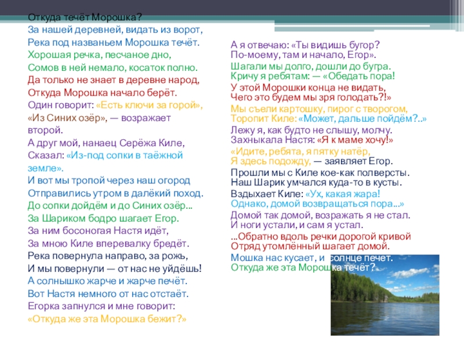The height and width of the screenshot is (348, 464).
Task: Select line 'Егорка запнулся и мне говорит:'
Action: (x=101, y=306)
